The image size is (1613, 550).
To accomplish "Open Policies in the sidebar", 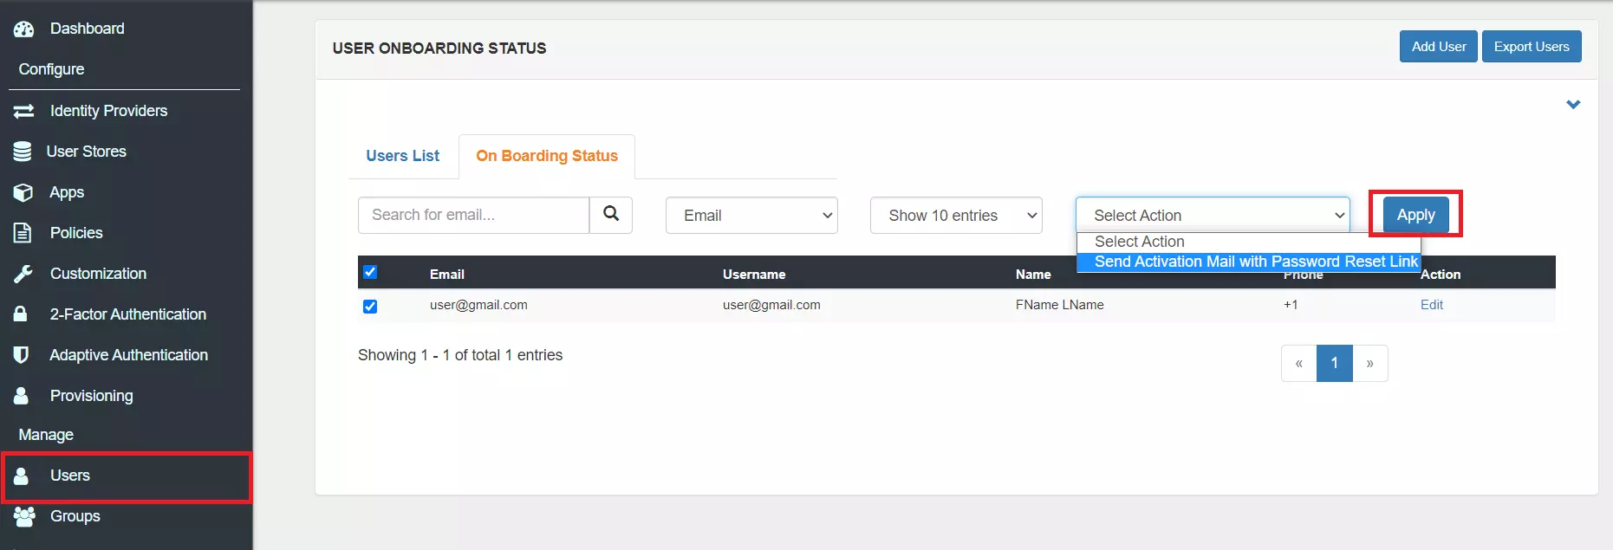I will [x=76, y=233].
